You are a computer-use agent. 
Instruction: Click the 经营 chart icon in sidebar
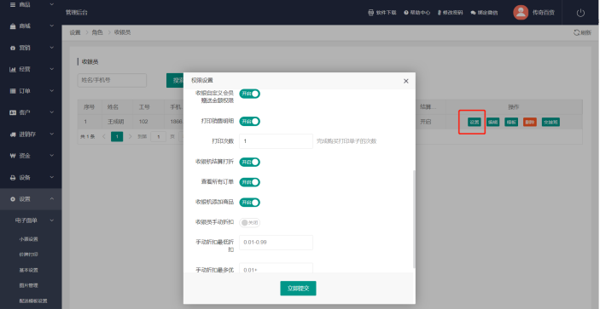[x=13, y=69]
